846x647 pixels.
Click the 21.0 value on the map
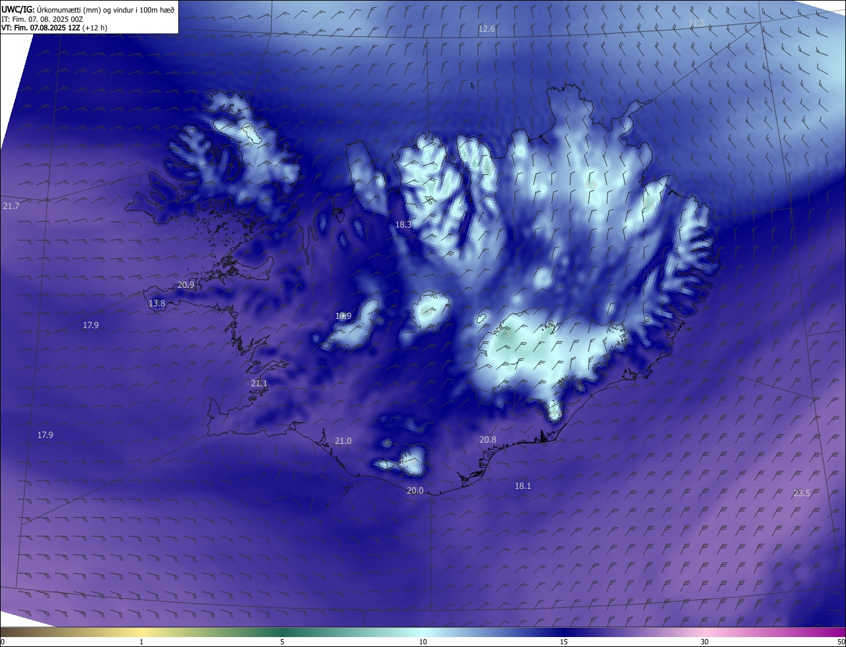[x=343, y=441]
